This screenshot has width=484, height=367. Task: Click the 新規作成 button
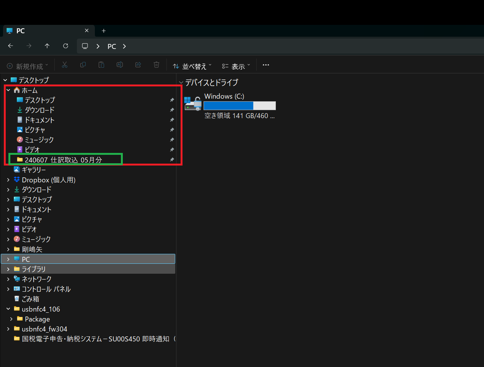coord(28,66)
